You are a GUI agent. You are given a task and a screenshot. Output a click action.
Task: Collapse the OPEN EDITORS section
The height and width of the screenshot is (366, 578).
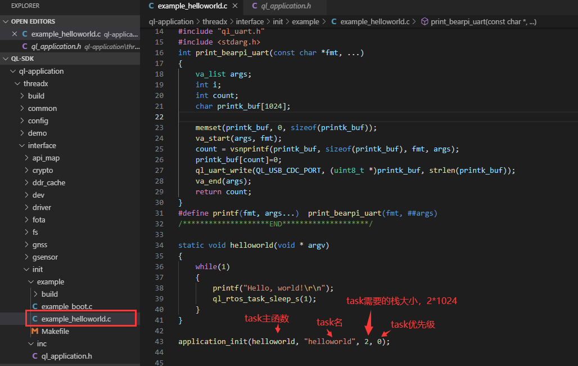(70, 21)
